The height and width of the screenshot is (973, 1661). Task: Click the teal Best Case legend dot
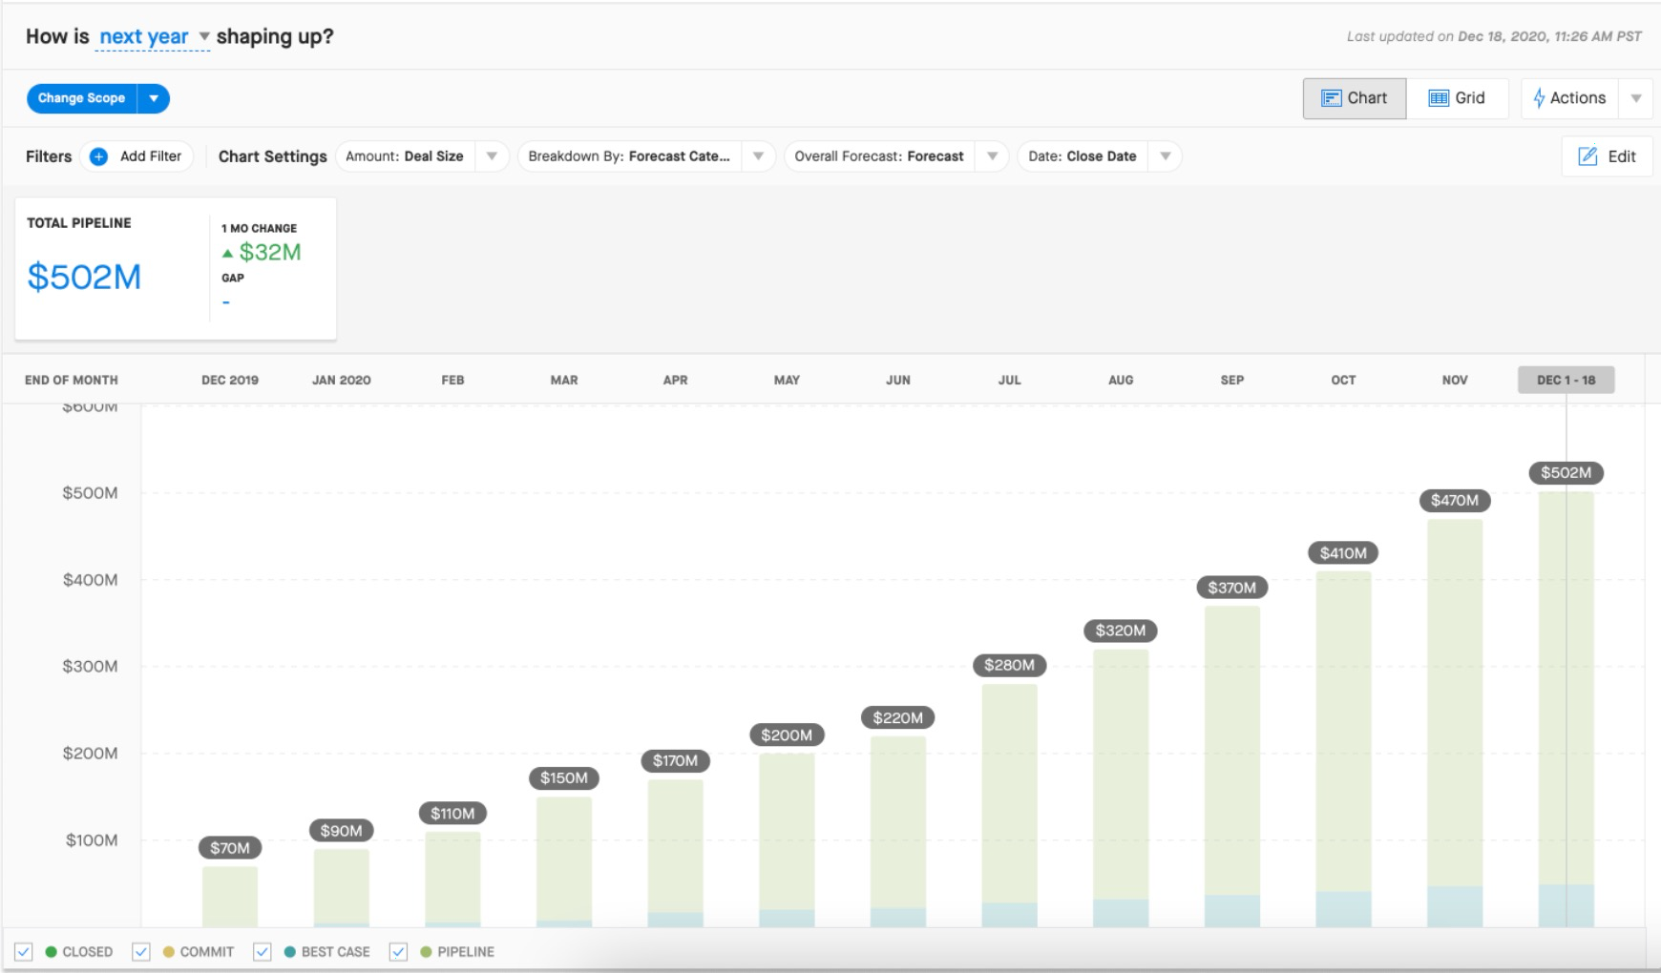(290, 952)
